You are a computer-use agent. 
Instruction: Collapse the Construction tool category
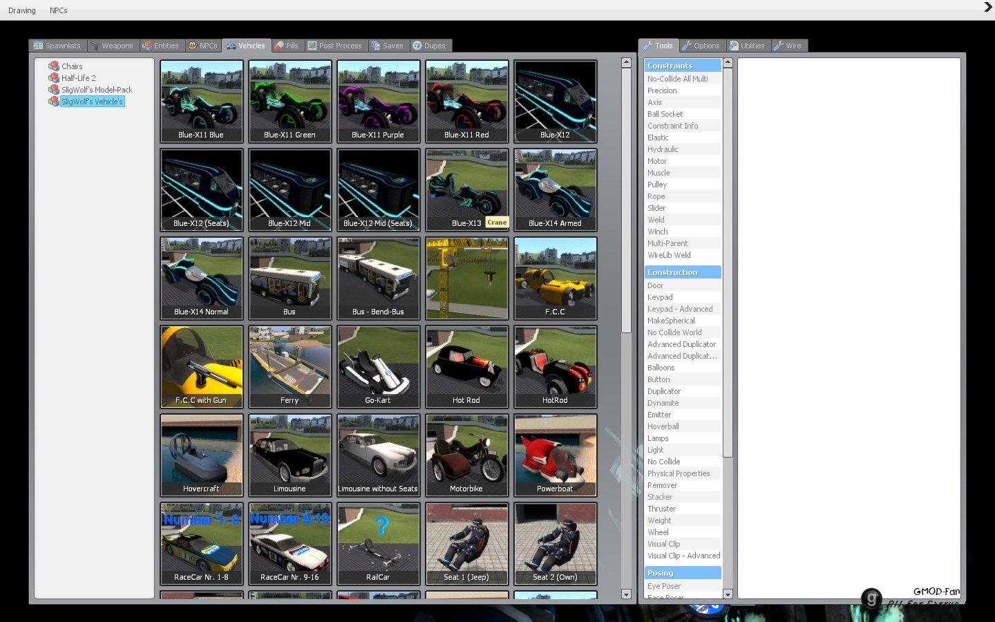[x=683, y=272]
